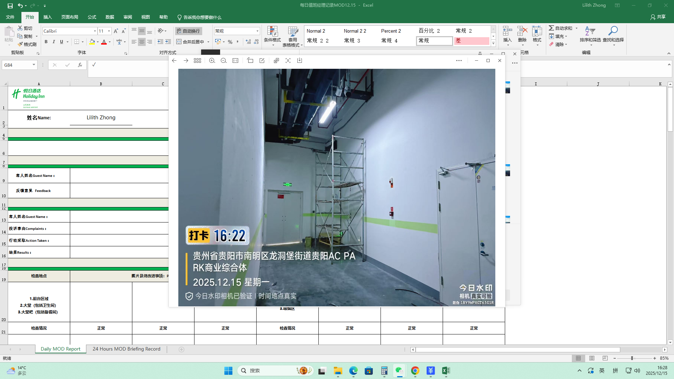The width and height of the screenshot is (674, 379).
Task: Open the Insert (插入) ribbon tab
Action: pos(47,17)
